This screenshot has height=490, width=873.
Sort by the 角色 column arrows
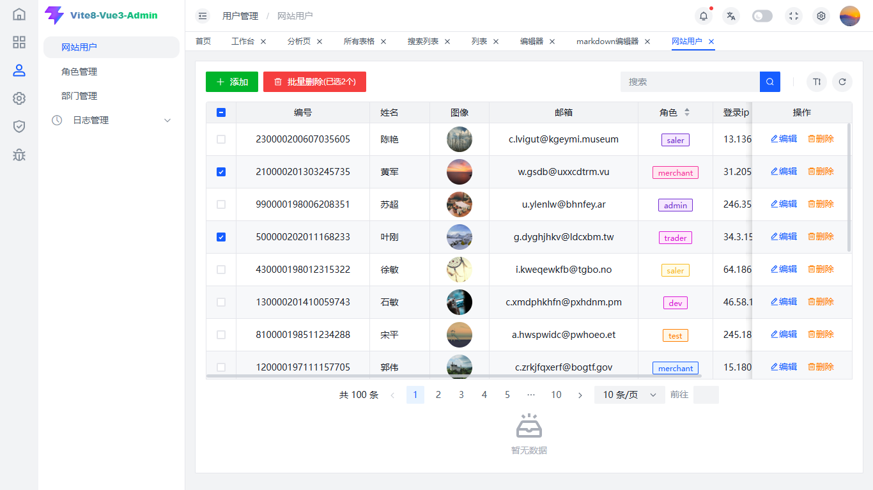[x=687, y=112]
